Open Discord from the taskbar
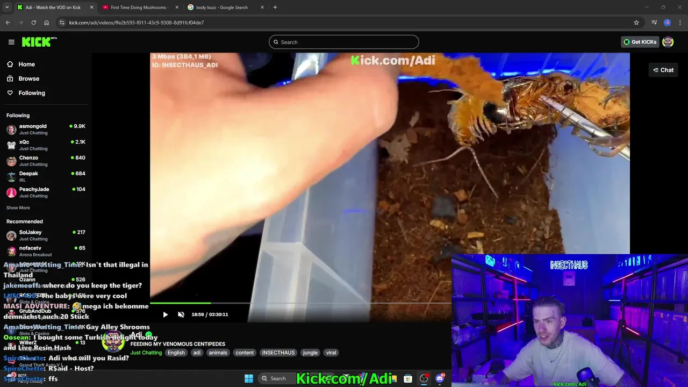The image size is (688, 387). coord(440,378)
